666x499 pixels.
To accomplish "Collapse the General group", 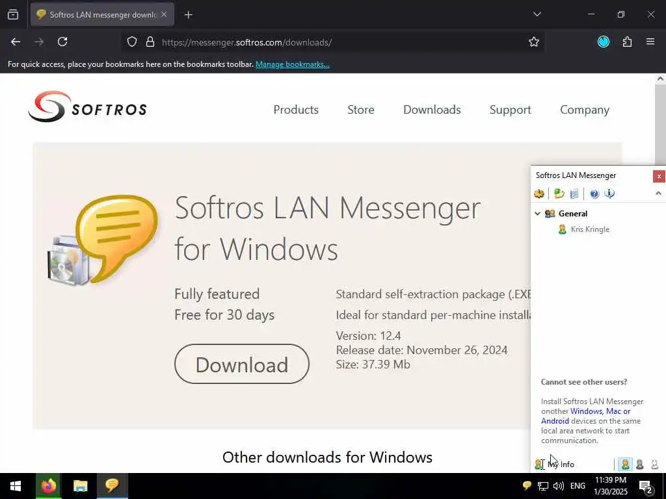I will 537,213.
